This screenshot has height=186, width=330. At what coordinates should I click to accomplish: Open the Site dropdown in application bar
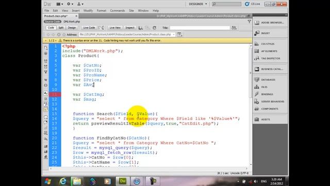coord(80,4)
